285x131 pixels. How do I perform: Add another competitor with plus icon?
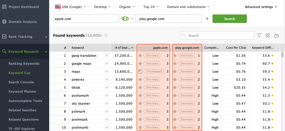coord(207,19)
